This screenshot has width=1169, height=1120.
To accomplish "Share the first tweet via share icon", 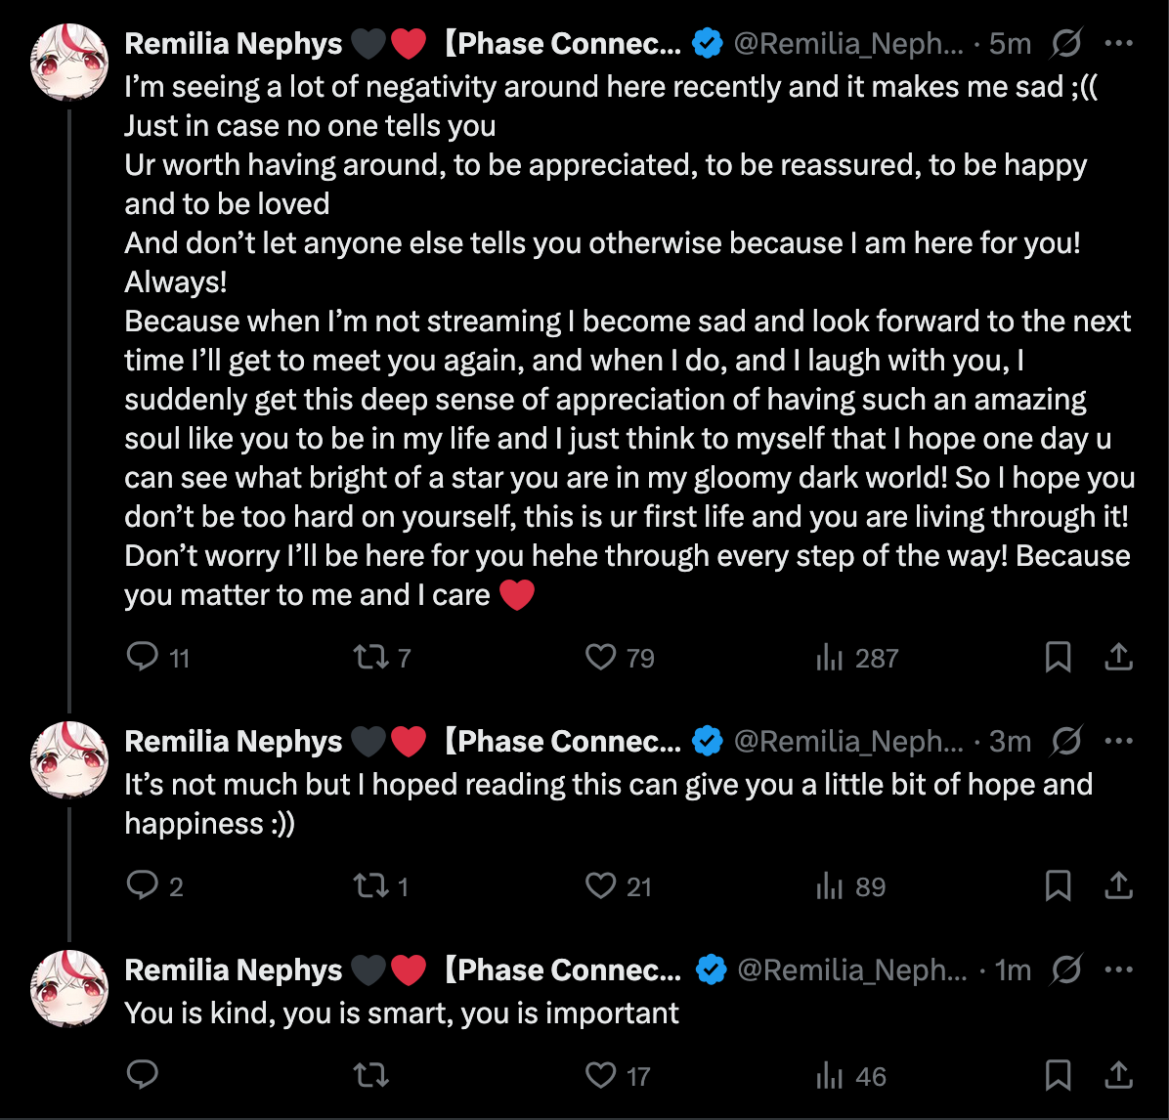I will pos(1118,658).
